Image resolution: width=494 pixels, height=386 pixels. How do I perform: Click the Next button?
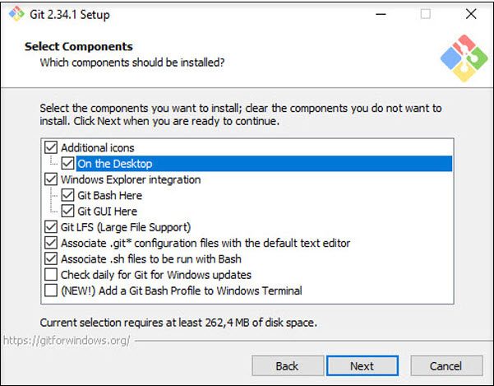pos(362,365)
